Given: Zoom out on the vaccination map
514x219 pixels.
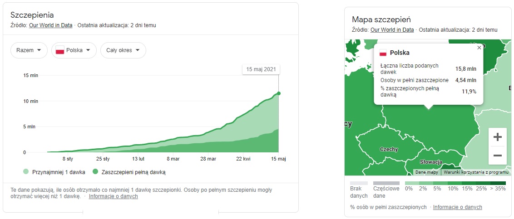Looking at the screenshot, I should pyautogui.click(x=497, y=156).
